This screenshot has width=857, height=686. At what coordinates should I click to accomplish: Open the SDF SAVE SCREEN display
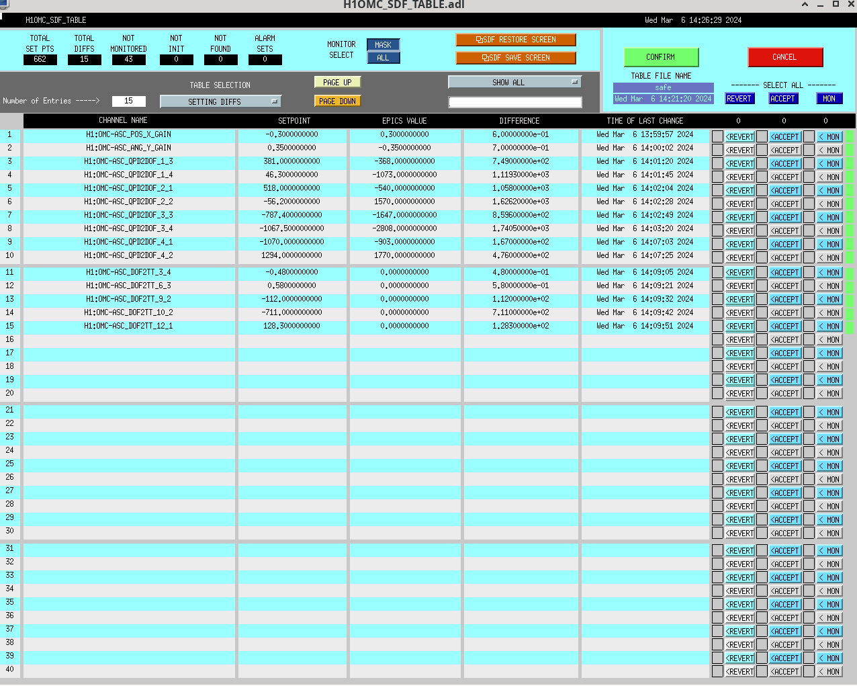point(515,58)
